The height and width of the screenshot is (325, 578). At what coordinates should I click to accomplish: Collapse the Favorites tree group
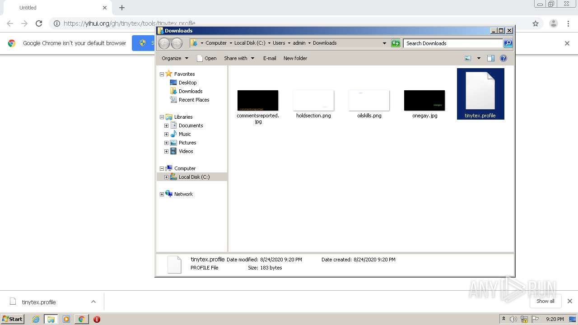click(x=162, y=74)
